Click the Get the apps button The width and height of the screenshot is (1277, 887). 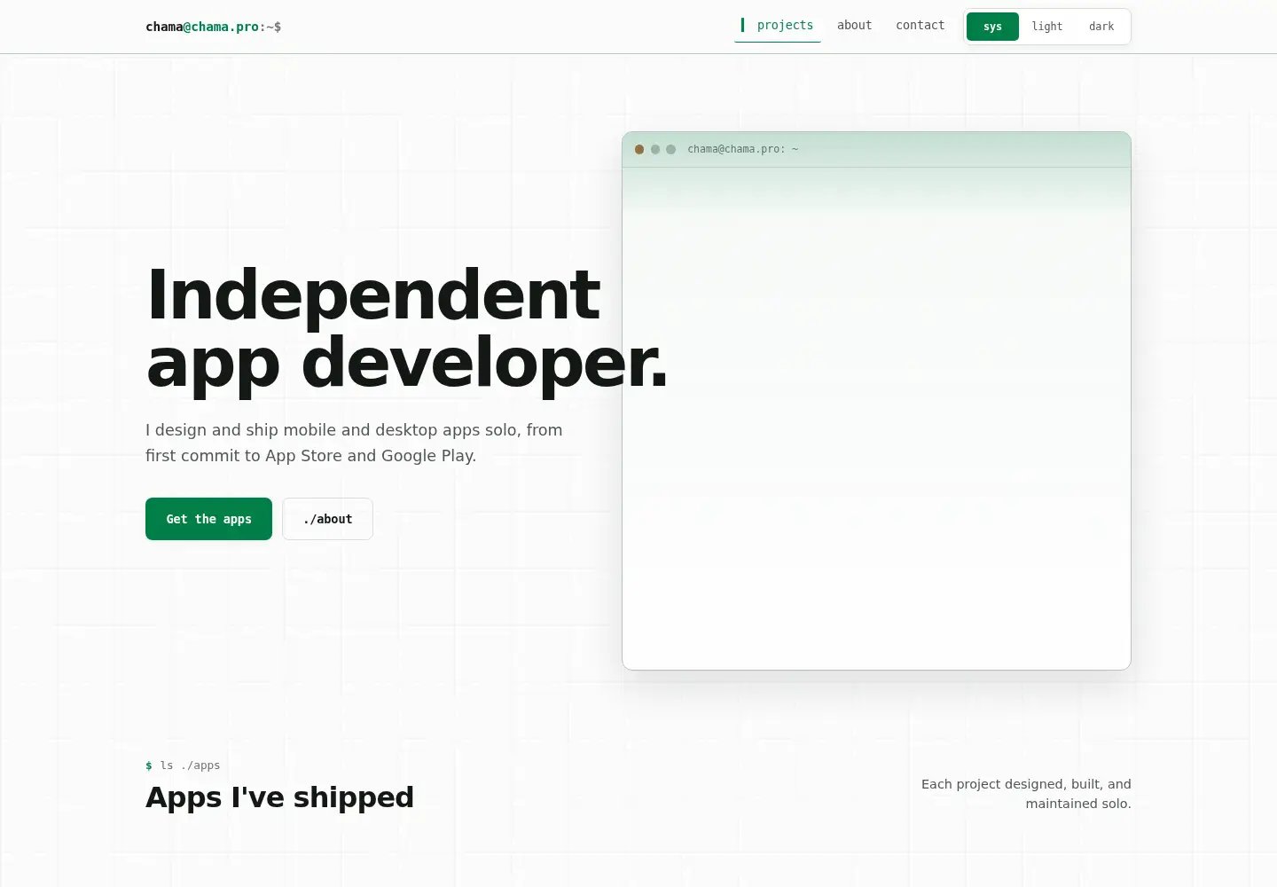pos(208,519)
